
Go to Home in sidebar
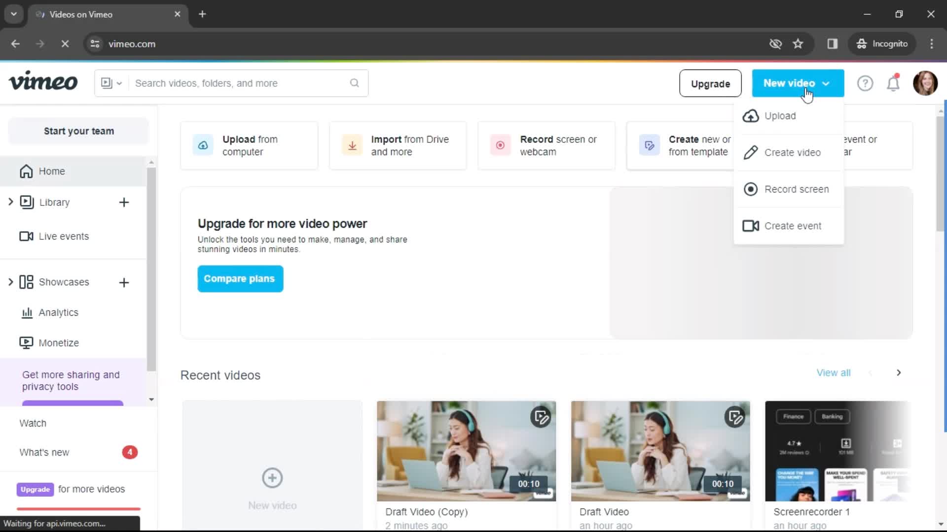pyautogui.click(x=73, y=171)
